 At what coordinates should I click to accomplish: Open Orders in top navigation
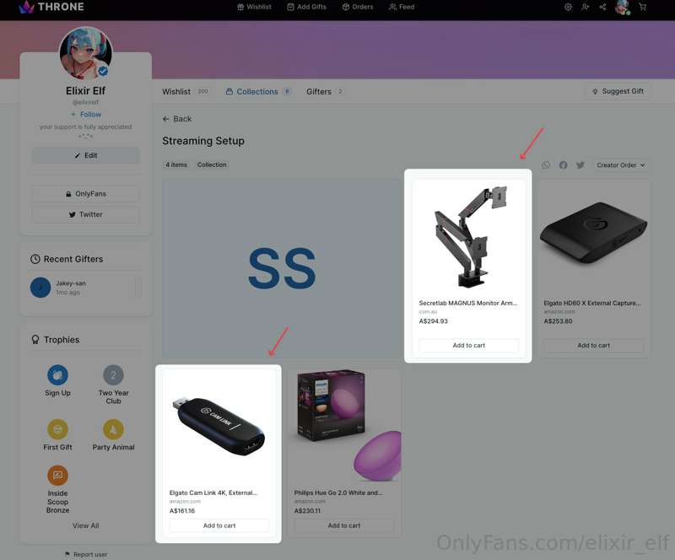(358, 7)
